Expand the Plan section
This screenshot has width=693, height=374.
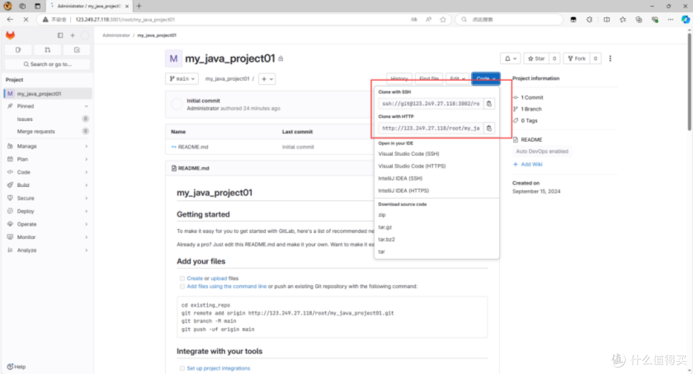[47, 159]
